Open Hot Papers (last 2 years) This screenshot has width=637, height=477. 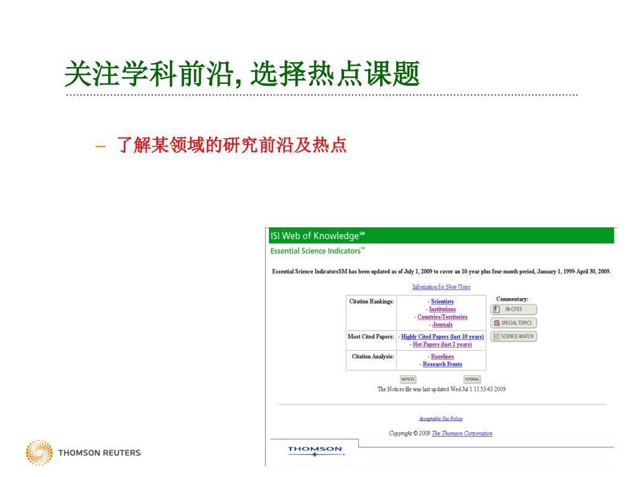click(x=442, y=344)
